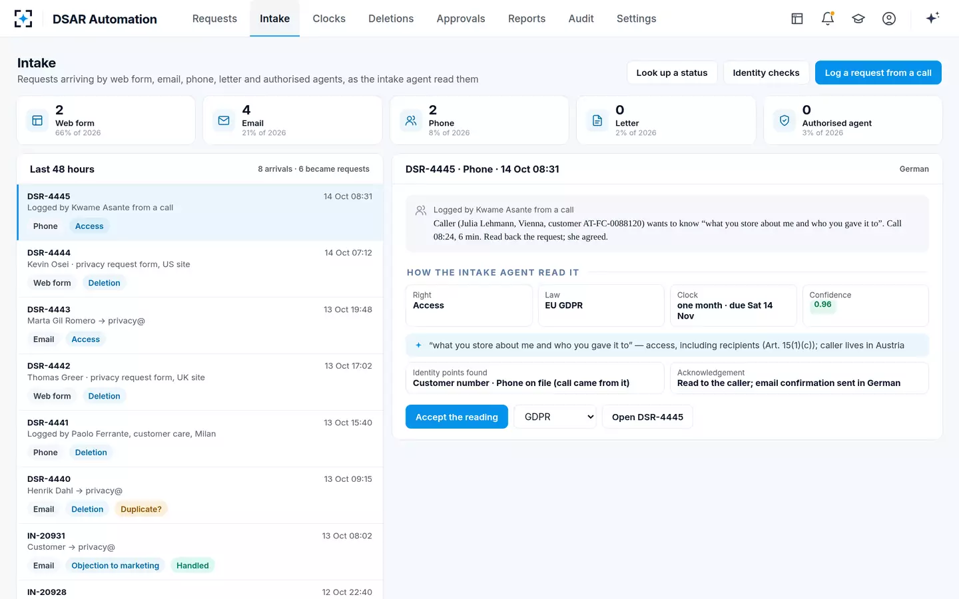This screenshot has height=599, width=959.
Task: Select the DSR-4444 Kevin Osei row
Action: pos(200,269)
